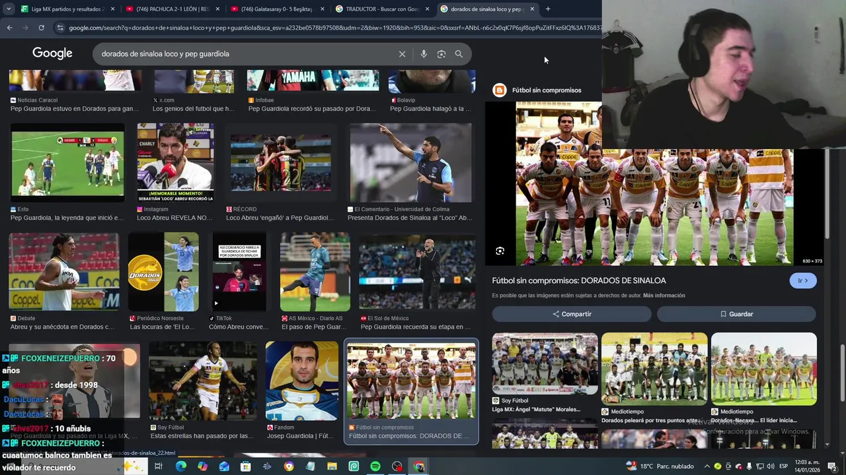
Task: Click the large Dorados team preview image
Action: tap(654, 183)
